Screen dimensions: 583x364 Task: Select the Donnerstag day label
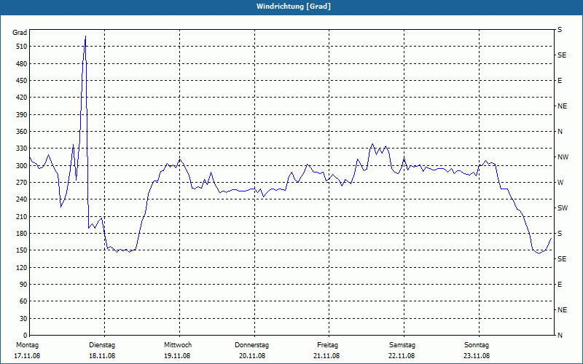(x=251, y=345)
